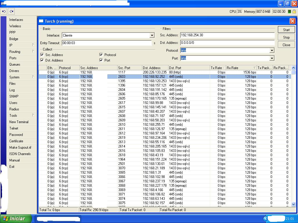Open the Port filter dropdown arrow
The image size is (298, 223).
coord(272,58)
